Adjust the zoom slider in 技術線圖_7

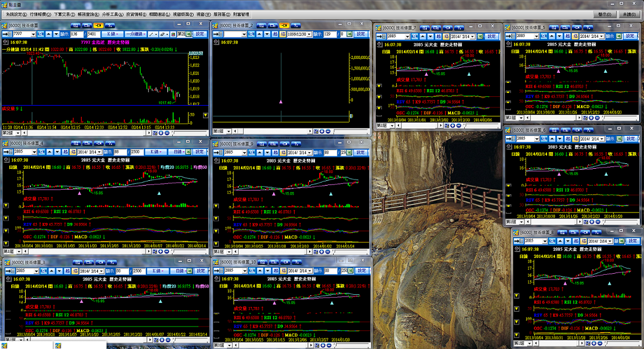[x=481, y=125]
